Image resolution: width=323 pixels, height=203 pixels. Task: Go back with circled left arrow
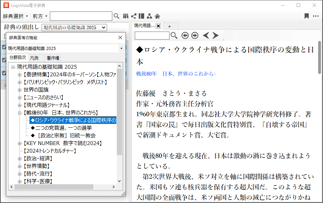click(x=185, y=35)
